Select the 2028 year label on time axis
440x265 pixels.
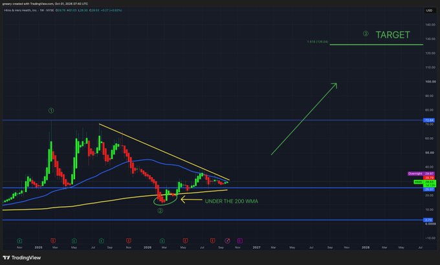pyautogui.click(x=366, y=248)
